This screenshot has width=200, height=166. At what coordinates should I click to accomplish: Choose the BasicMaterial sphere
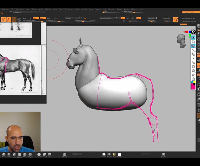click(x=104, y=154)
